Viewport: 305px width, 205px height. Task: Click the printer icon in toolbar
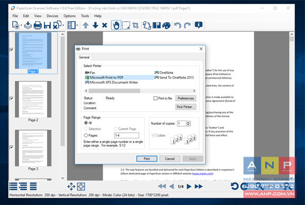pos(38,26)
